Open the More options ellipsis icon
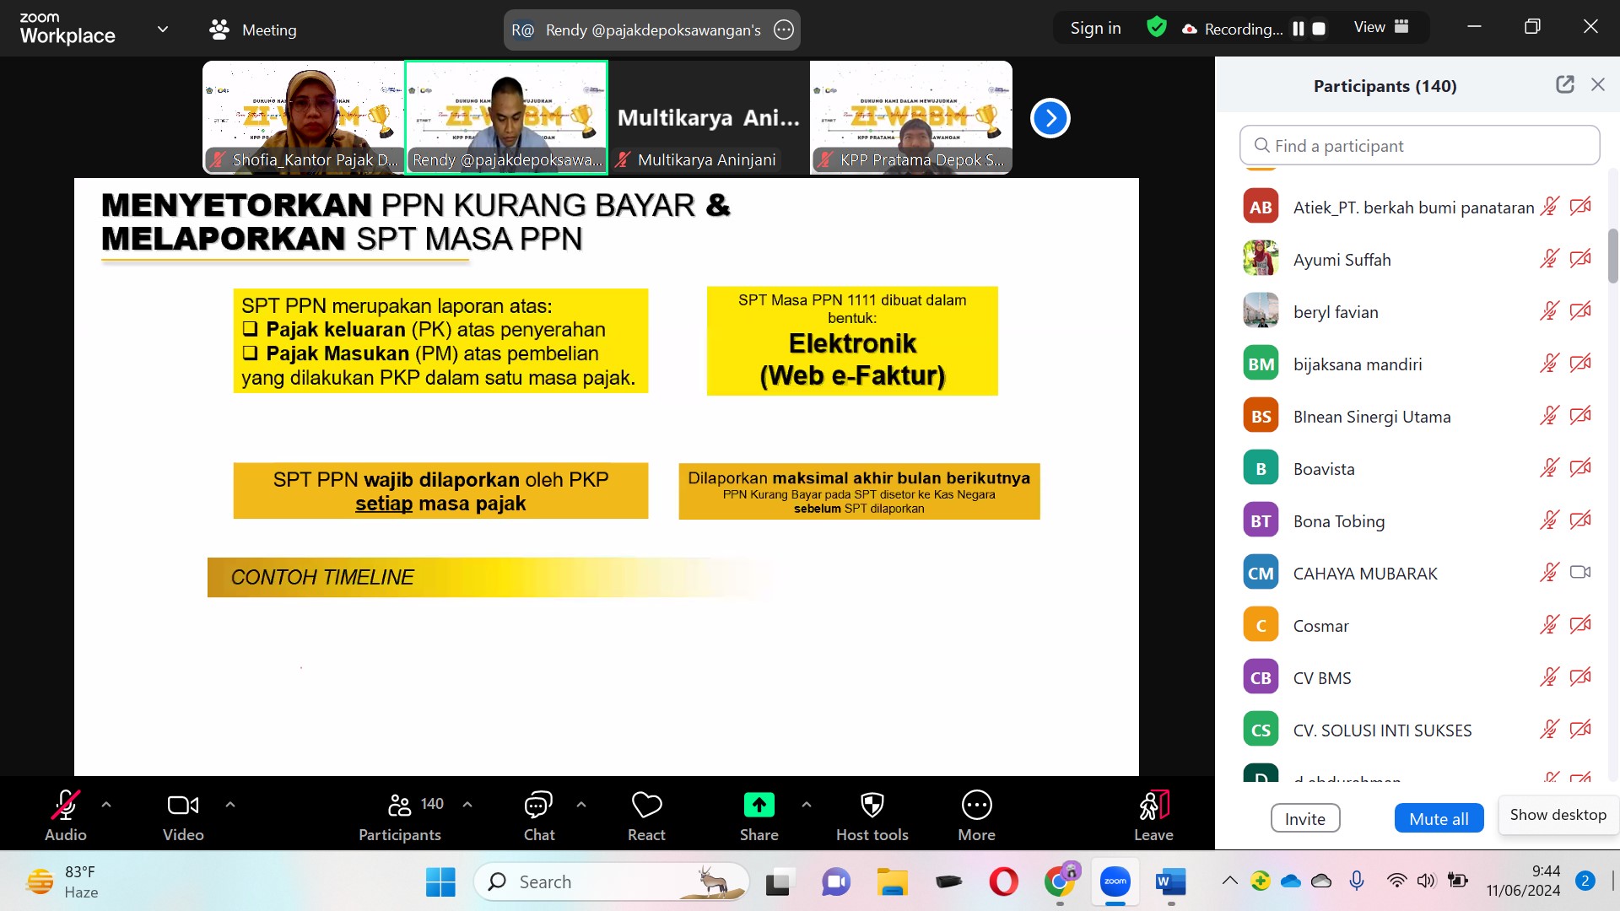The height and width of the screenshot is (911, 1620). 976,806
